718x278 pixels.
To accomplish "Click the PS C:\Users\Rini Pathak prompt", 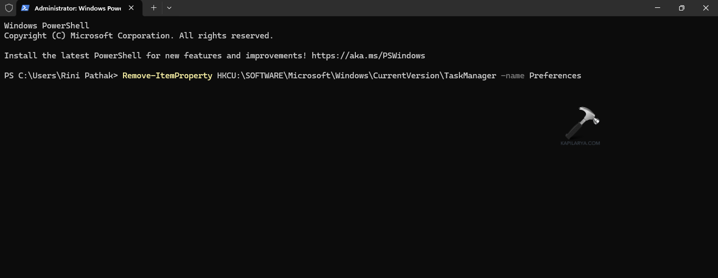I will (60, 76).
